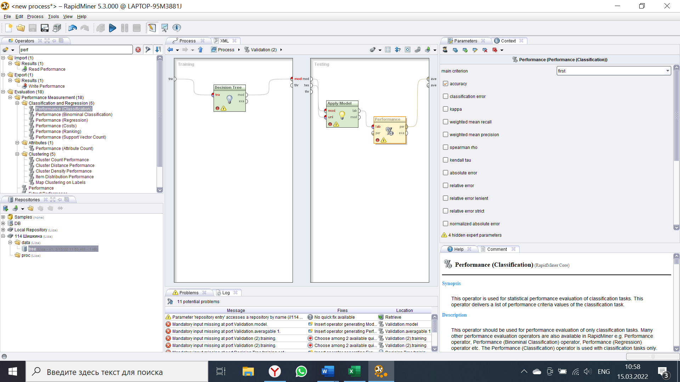Image resolution: width=680 pixels, height=382 pixels.
Task: Switch to the XML tab
Action: coord(225,41)
